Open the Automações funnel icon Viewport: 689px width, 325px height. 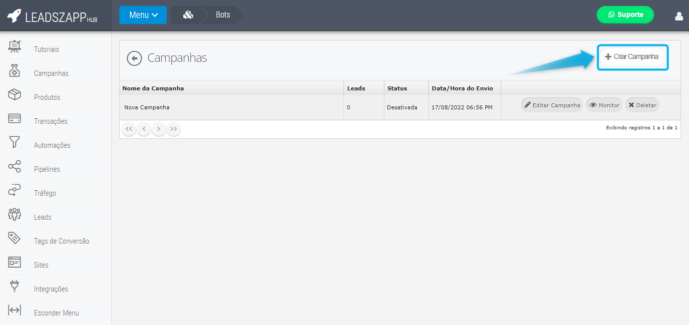coord(14,143)
